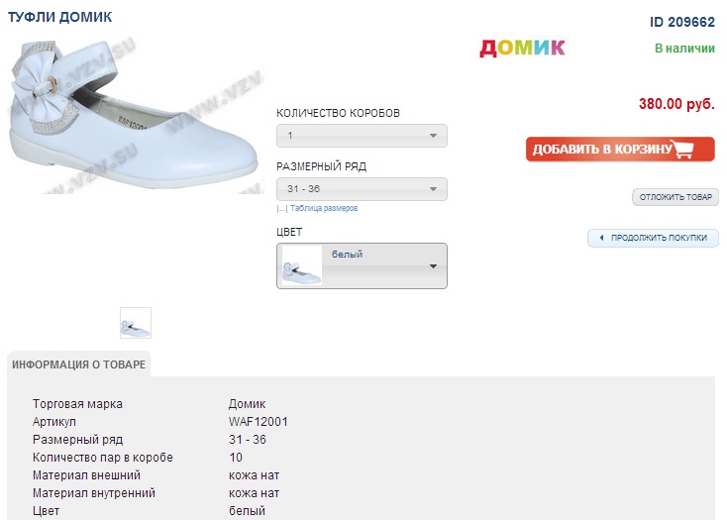Click the white shoe swatch in color selector
This screenshot has height=520, width=727.
tap(301, 265)
